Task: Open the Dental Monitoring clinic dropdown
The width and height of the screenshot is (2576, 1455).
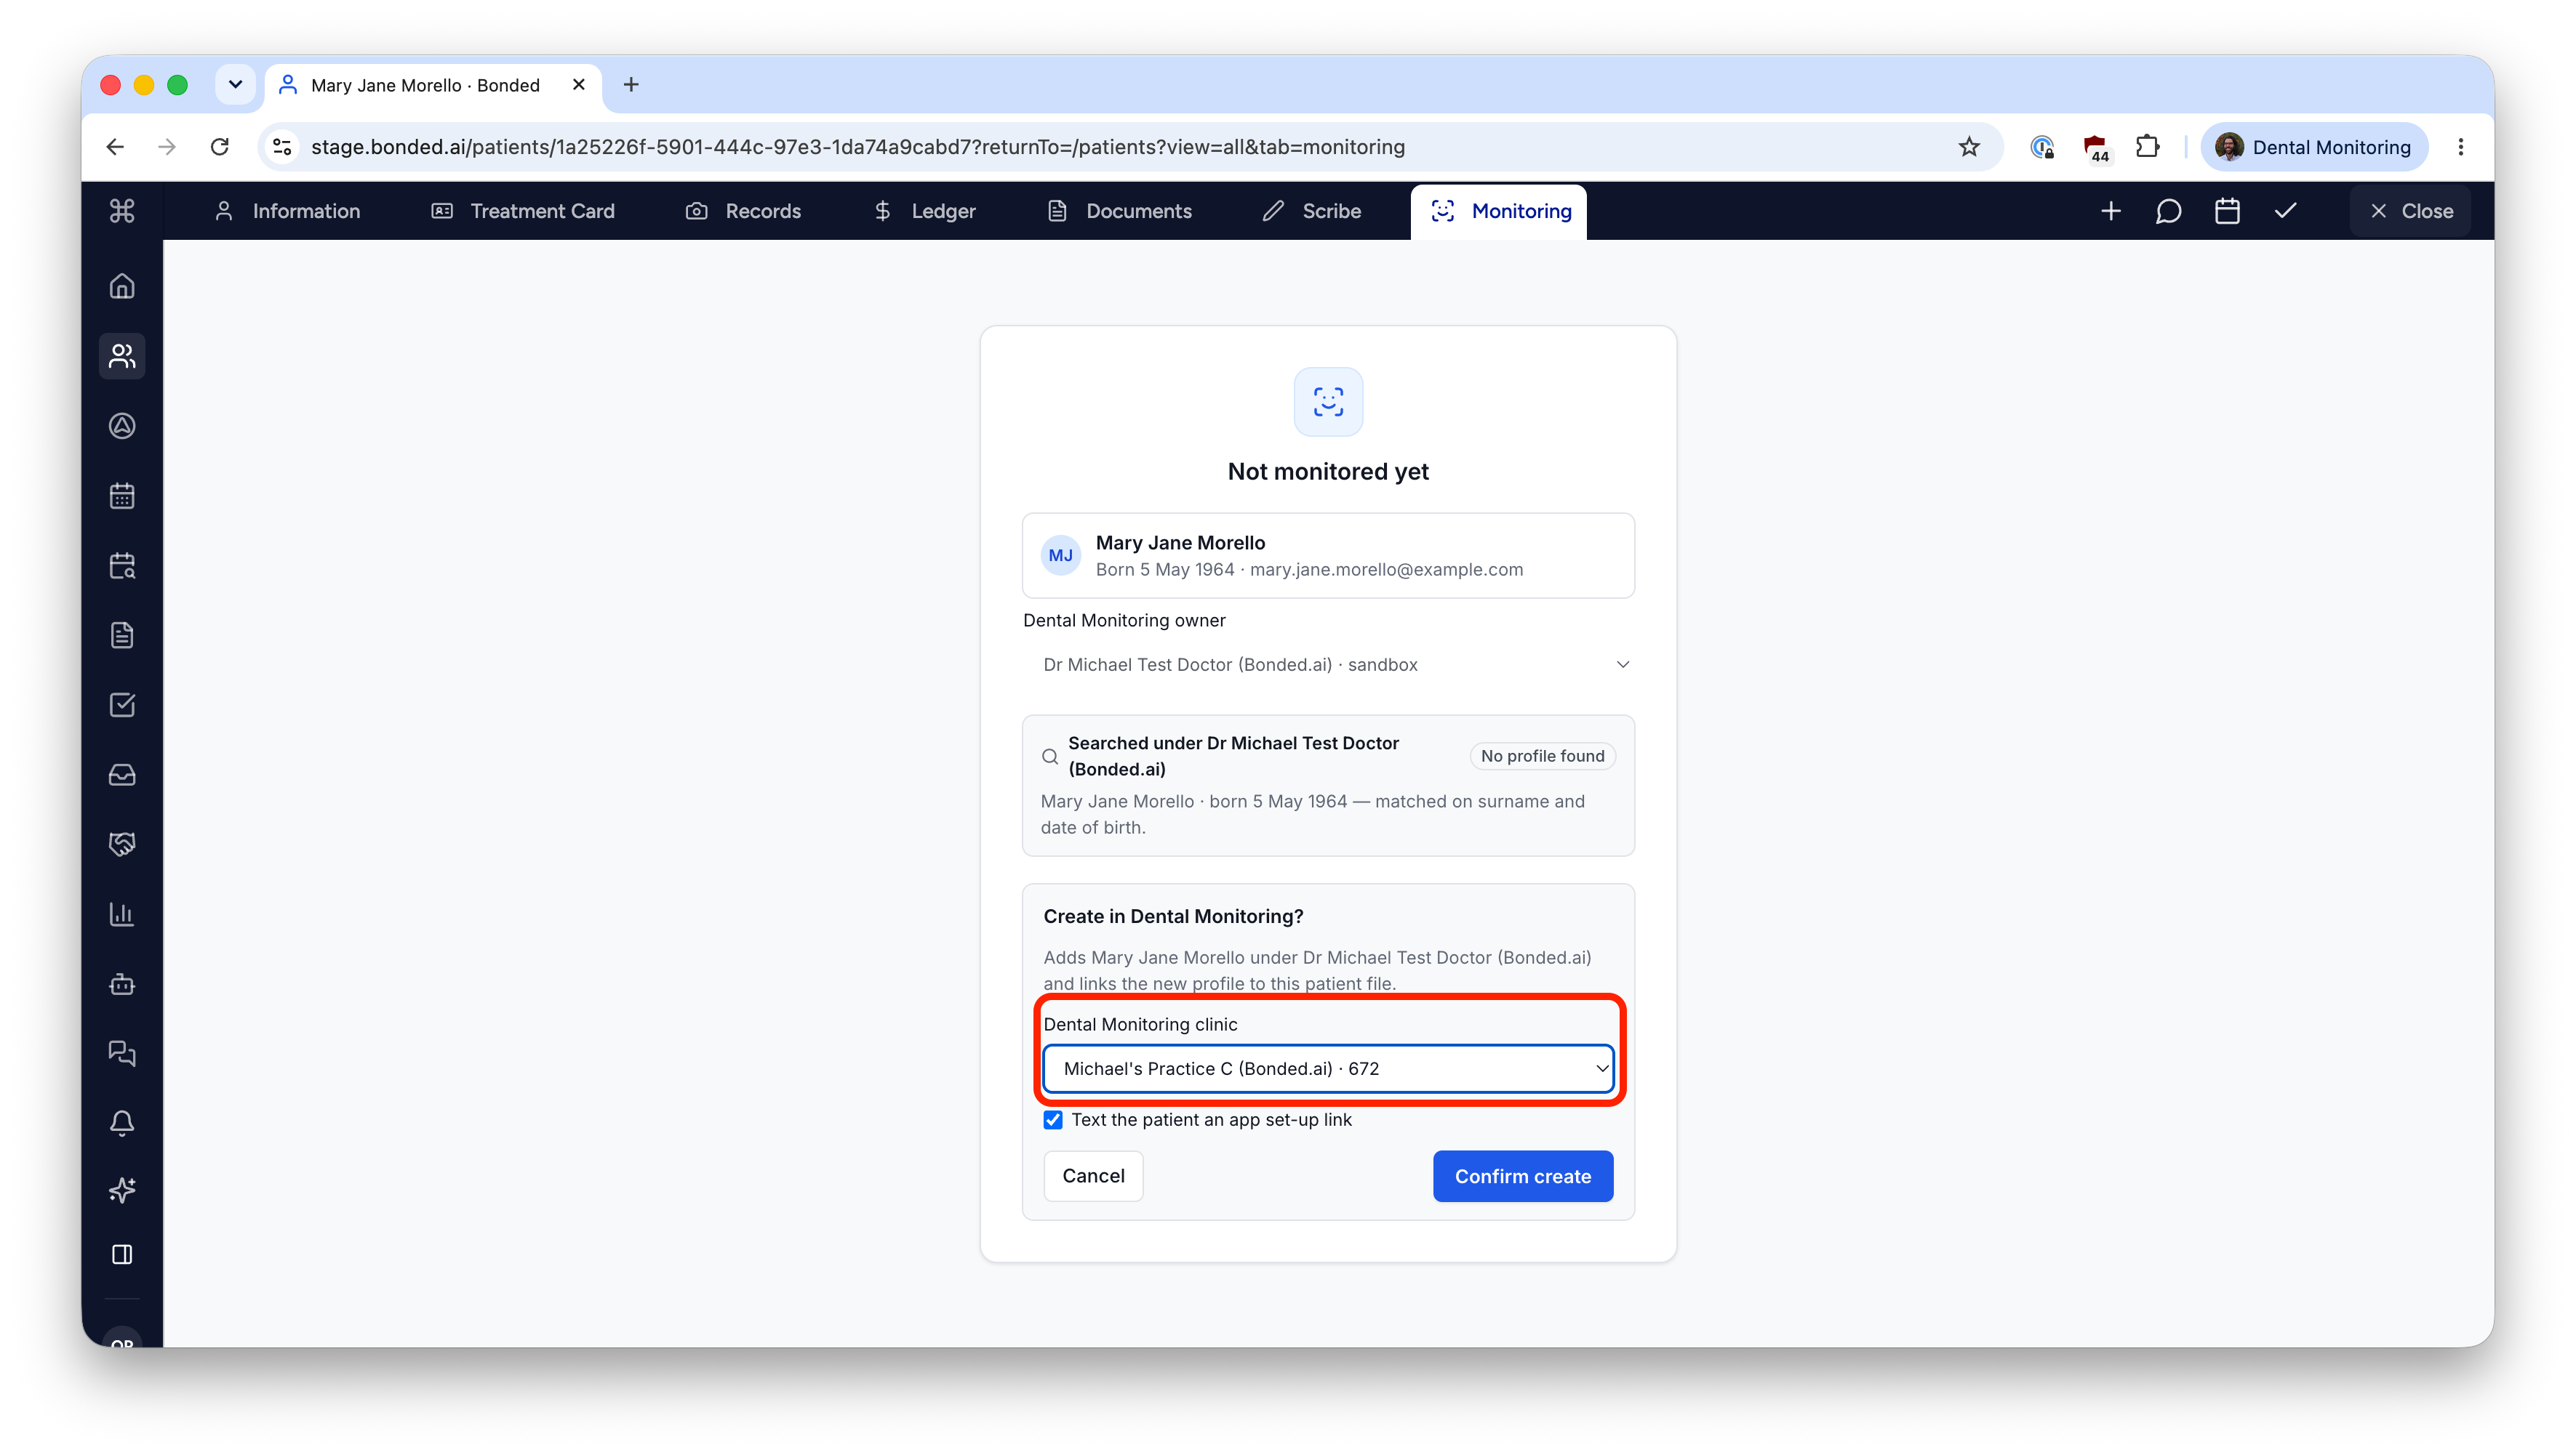Action: (1328, 1069)
